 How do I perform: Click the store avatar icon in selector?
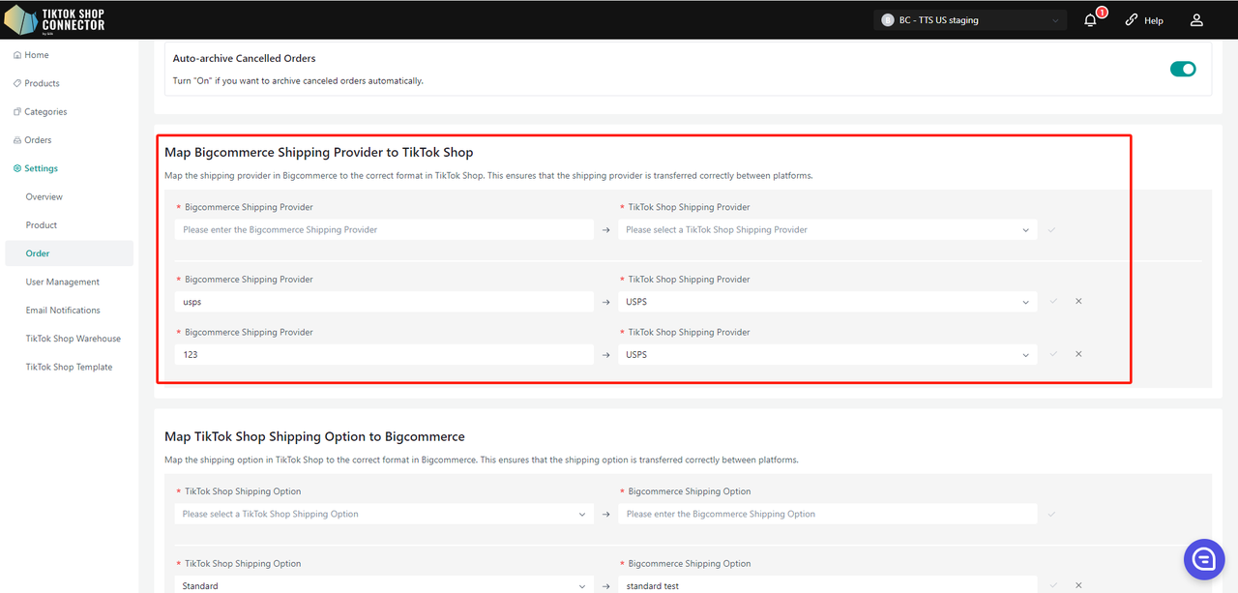point(888,20)
